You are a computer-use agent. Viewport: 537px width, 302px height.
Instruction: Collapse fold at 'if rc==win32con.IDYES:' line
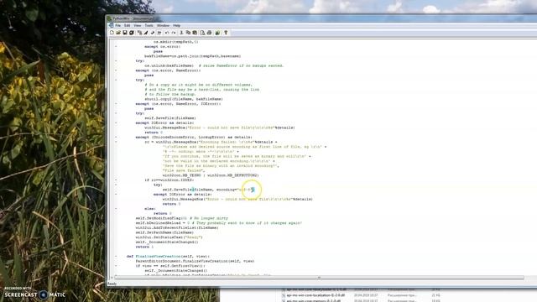(116, 180)
